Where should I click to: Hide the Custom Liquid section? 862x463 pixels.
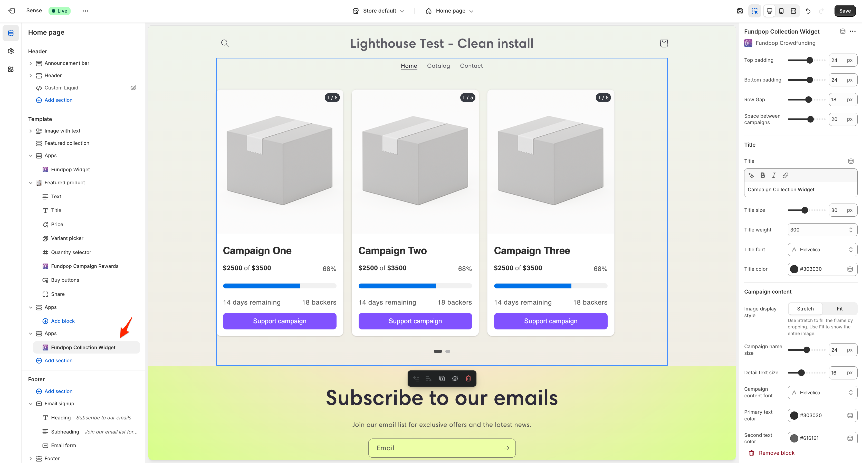pos(133,88)
